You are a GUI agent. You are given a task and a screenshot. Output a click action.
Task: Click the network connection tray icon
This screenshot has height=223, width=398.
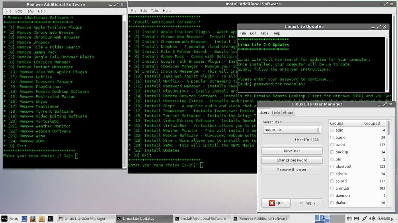pos(364,219)
